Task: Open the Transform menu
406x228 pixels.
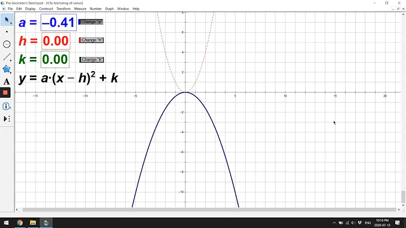Action: 63,9
